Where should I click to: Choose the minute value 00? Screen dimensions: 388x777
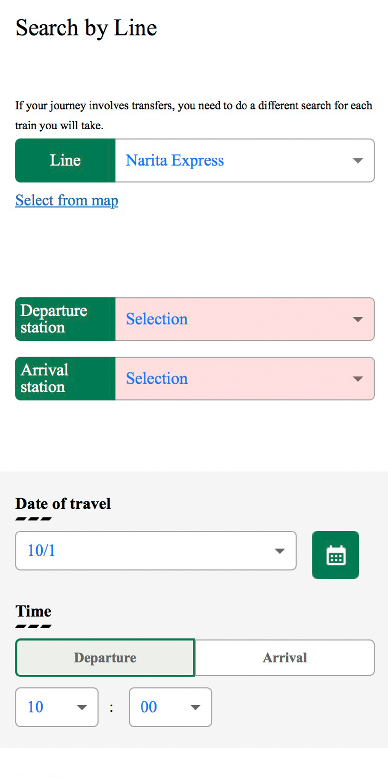point(149,707)
